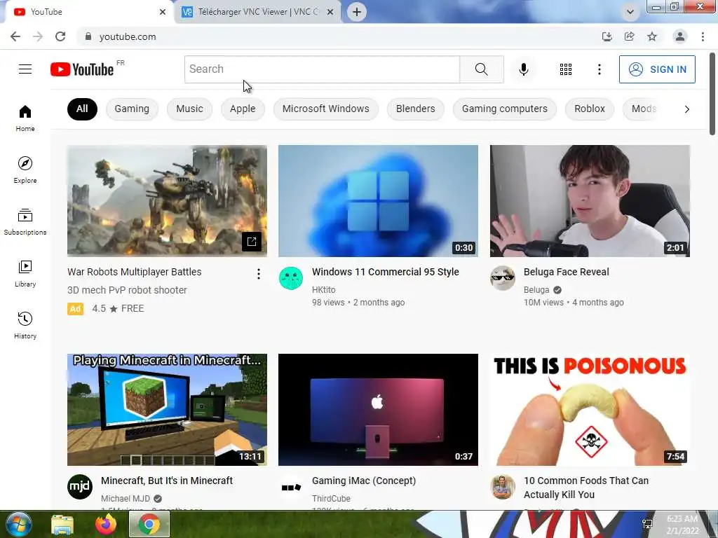Image resolution: width=718 pixels, height=538 pixels.
Task: Open War Robots ad options menu
Action: click(259, 274)
